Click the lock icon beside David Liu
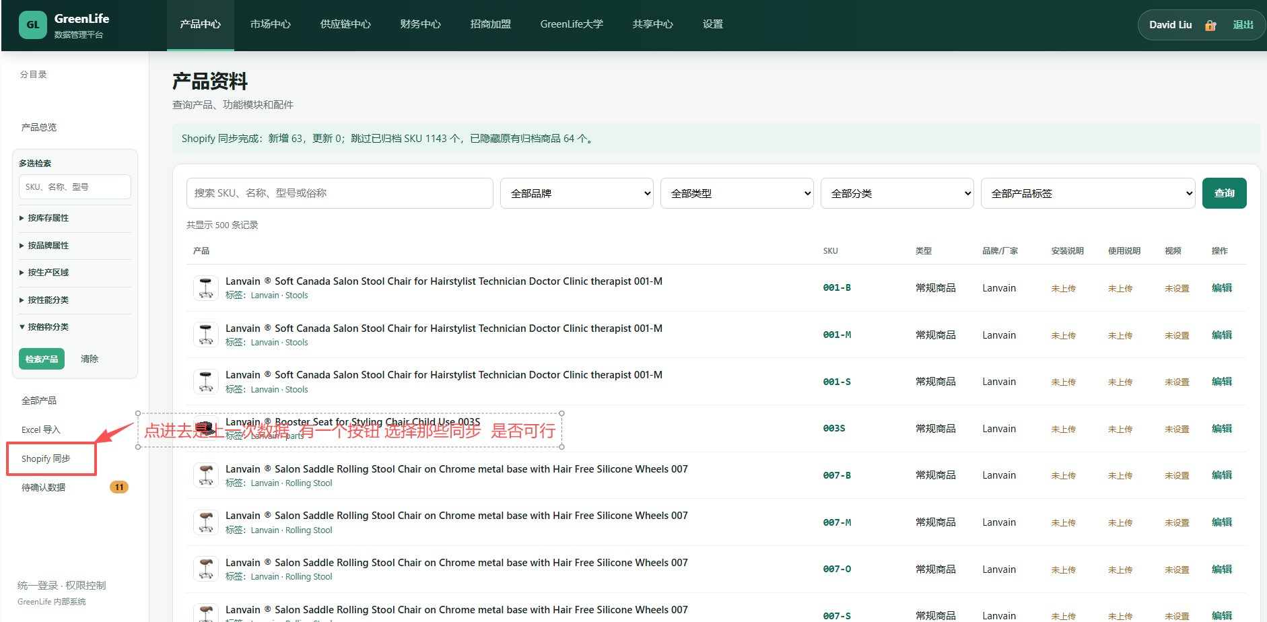 1210,25
